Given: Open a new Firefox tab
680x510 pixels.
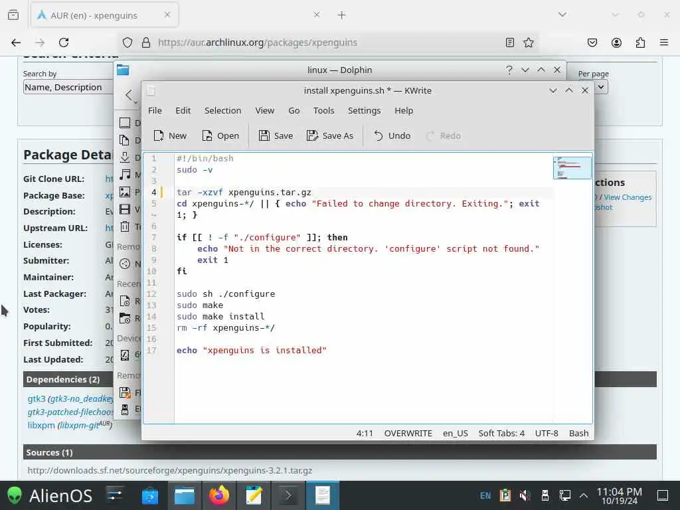Looking at the screenshot, I should (x=341, y=15).
